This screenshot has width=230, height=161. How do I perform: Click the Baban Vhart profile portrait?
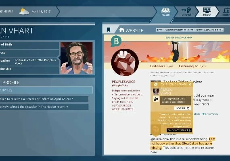click(x=76, y=58)
